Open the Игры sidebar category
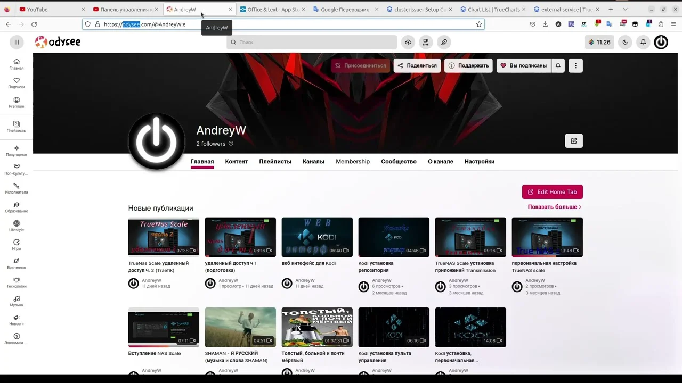682x383 pixels. 17,245
